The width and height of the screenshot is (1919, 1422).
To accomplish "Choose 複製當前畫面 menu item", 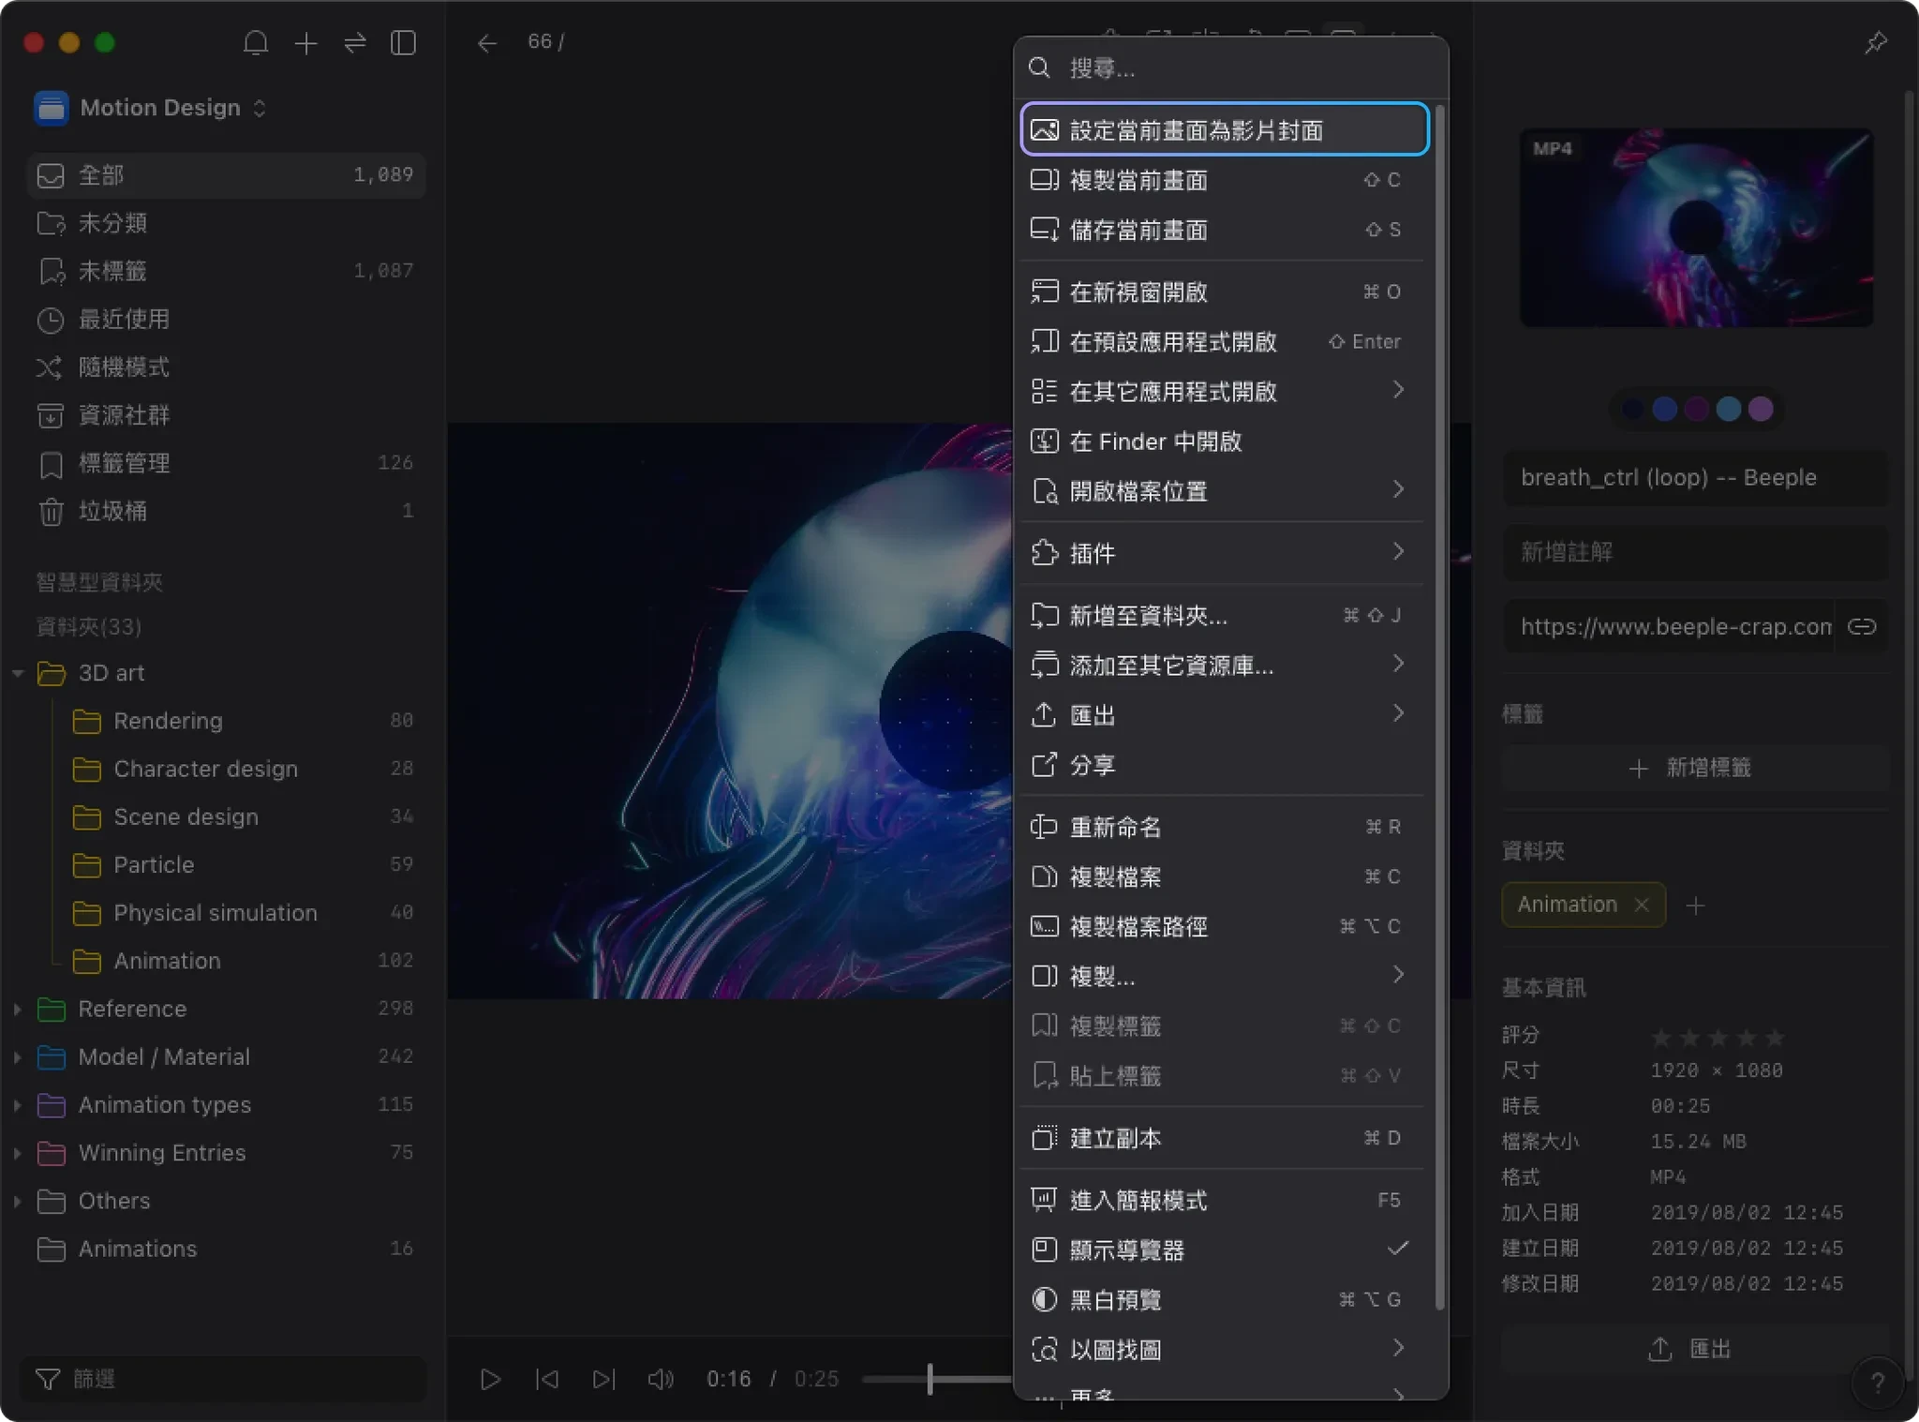I will [1223, 180].
